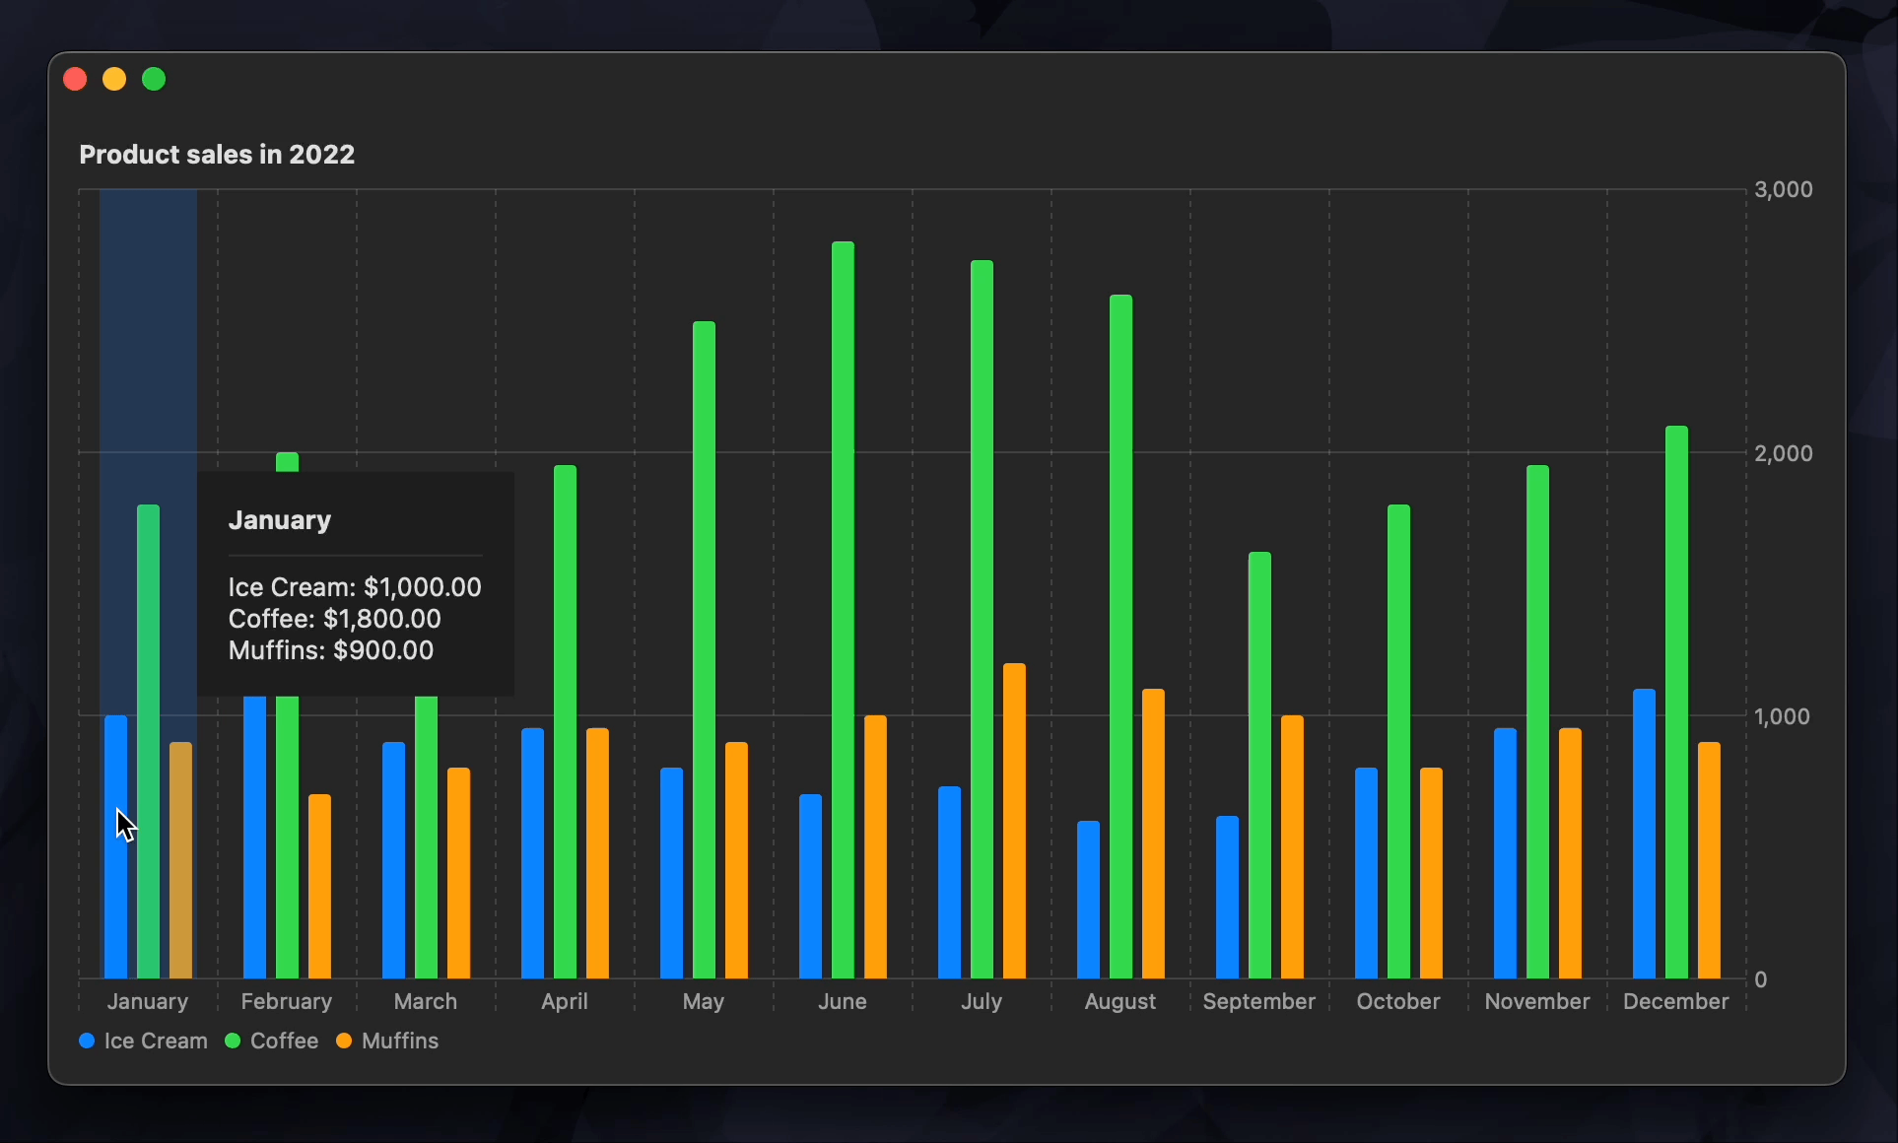
Task: Click the June x-axis label
Action: (843, 1001)
